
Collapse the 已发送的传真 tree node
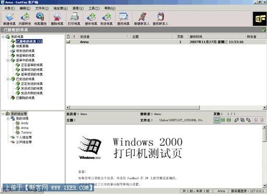pos(8,79)
